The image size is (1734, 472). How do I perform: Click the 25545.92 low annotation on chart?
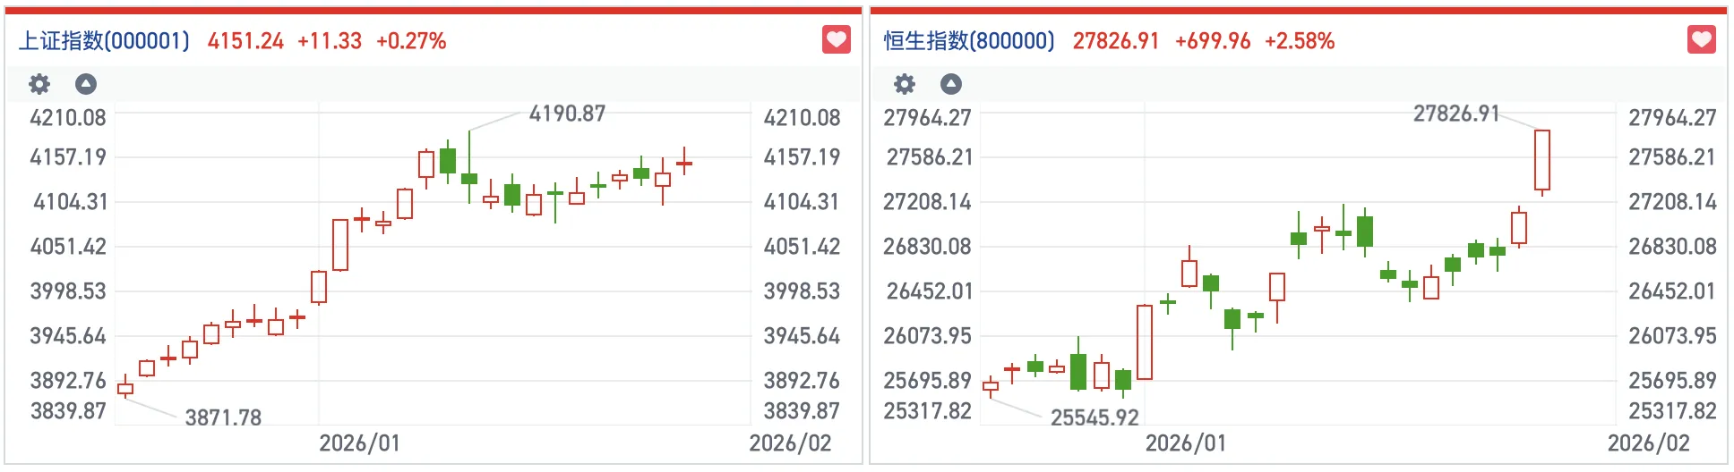[1094, 417]
